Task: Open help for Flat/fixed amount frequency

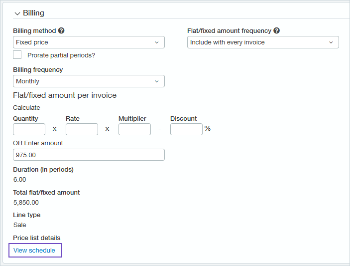Action: 277,31
